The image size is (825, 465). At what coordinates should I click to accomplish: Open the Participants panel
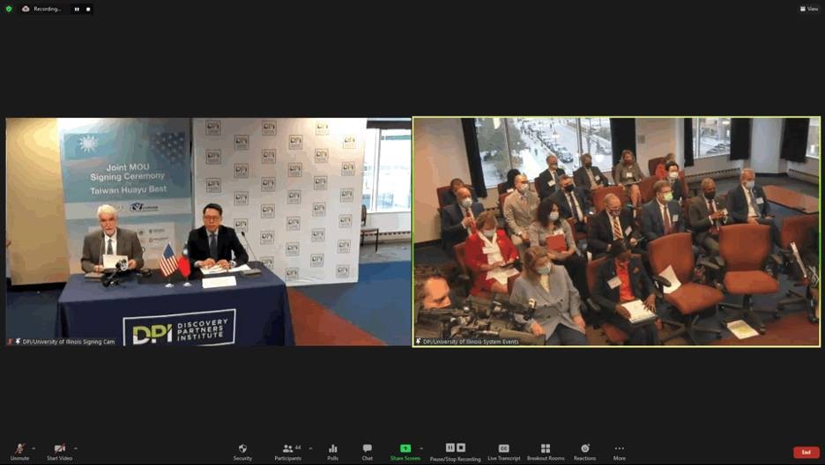[x=288, y=451]
